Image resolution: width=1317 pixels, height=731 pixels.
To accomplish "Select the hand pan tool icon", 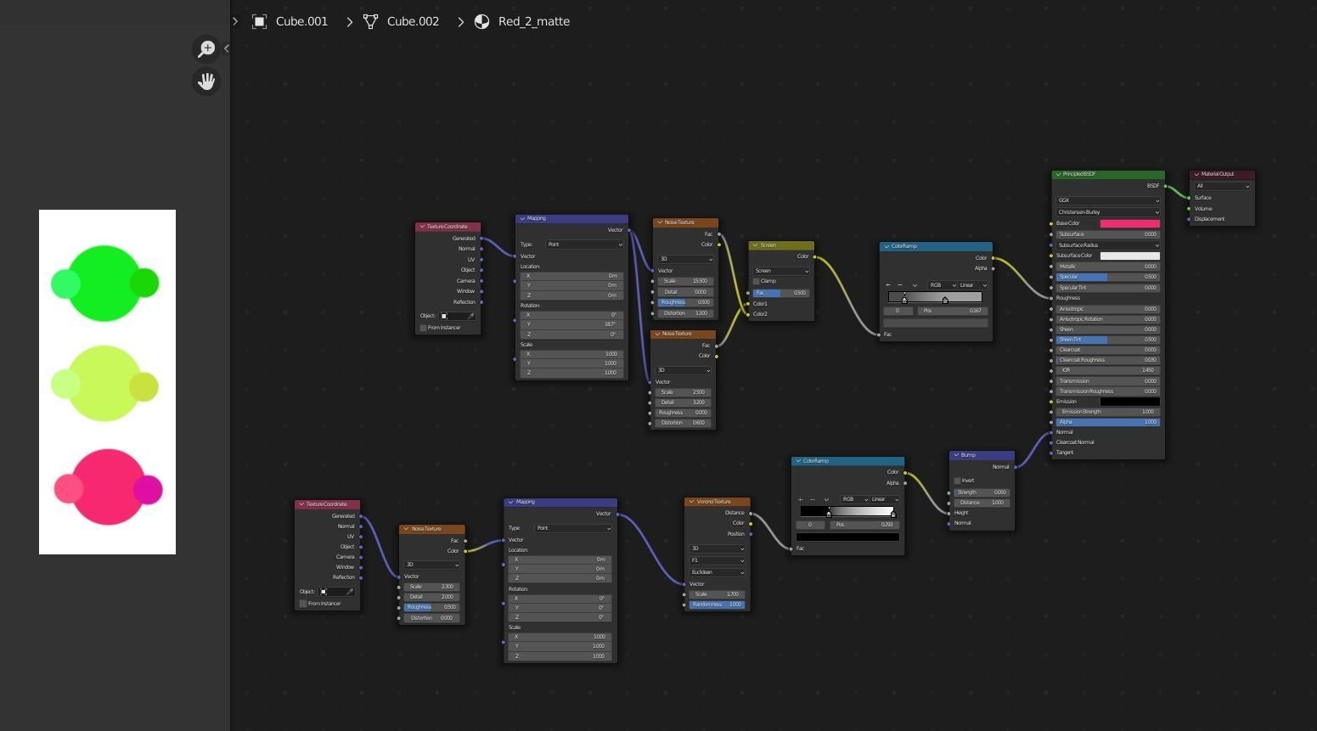I will tap(206, 82).
